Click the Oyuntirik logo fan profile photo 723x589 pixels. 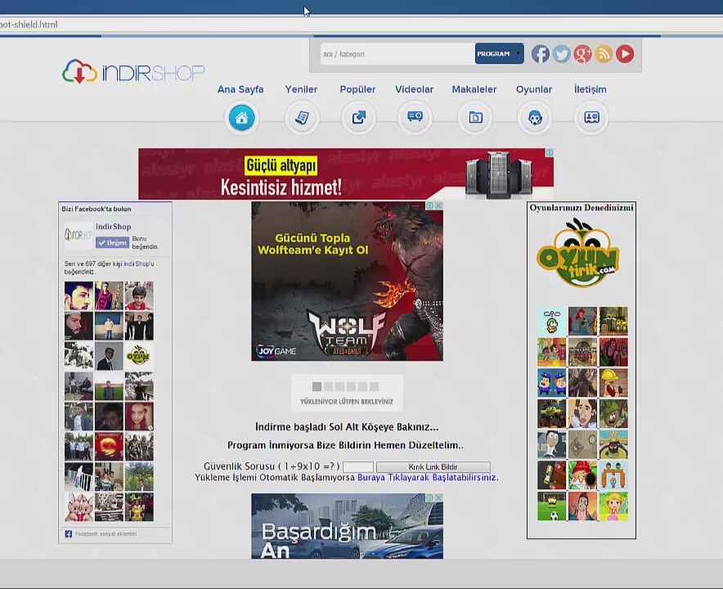[x=139, y=356]
